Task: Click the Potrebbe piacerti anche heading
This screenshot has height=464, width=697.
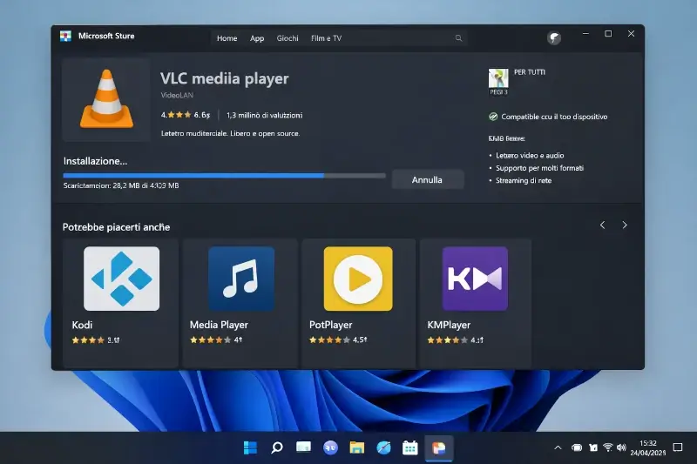Action: pyautogui.click(x=117, y=227)
